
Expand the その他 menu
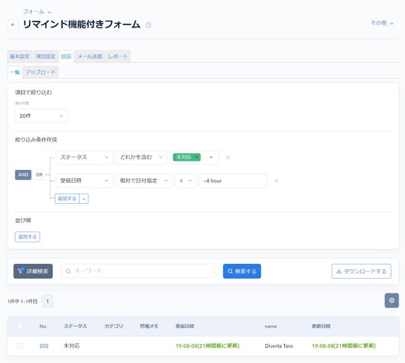pyautogui.click(x=382, y=23)
